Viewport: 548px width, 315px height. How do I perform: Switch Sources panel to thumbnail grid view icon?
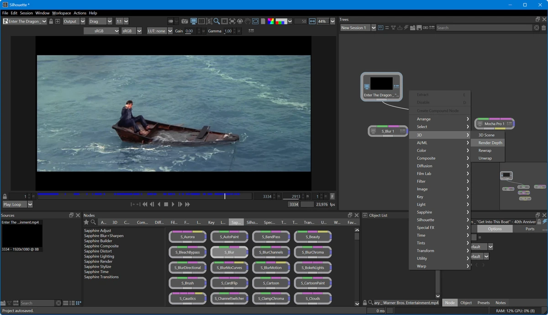tap(79, 303)
